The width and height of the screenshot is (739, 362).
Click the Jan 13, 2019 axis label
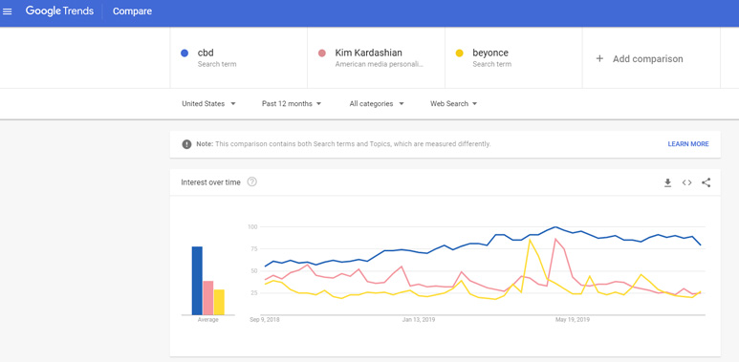(419, 320)
